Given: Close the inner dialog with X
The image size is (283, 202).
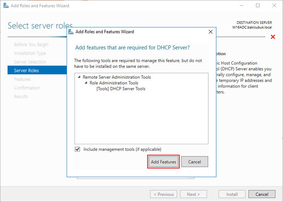Looking at the screenshot, I should tap(210, 32).
